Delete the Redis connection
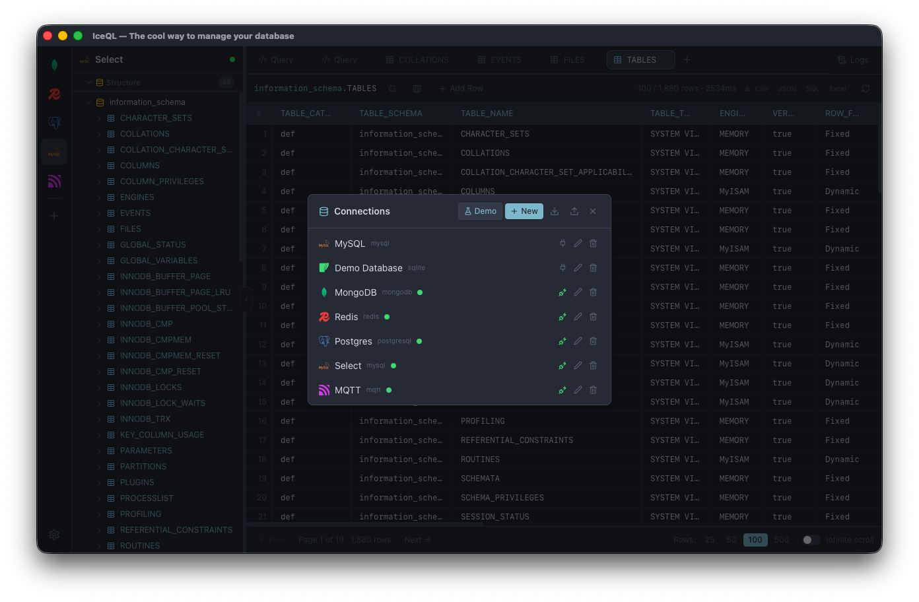 pyautogui.click(x=593, y=317)
